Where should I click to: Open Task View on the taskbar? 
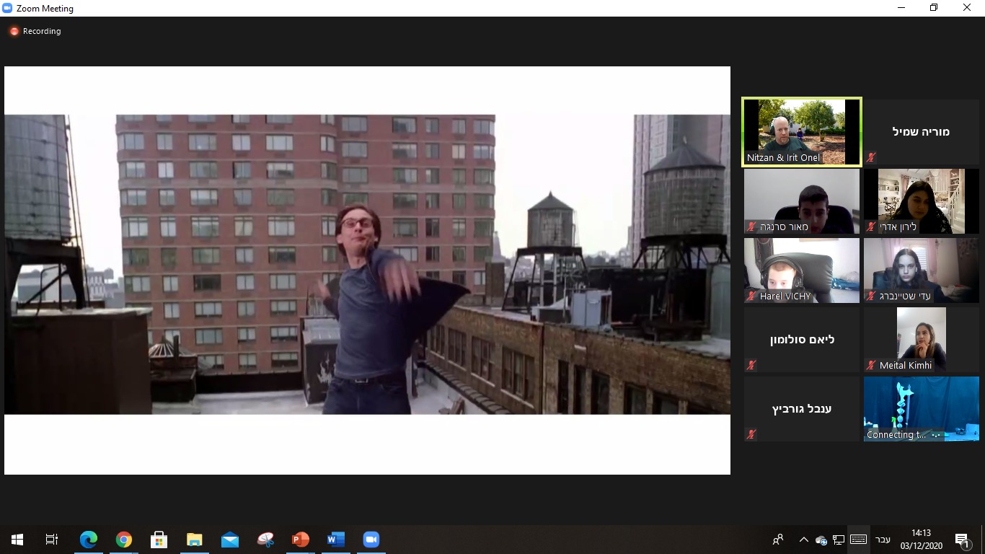point(52,540)
